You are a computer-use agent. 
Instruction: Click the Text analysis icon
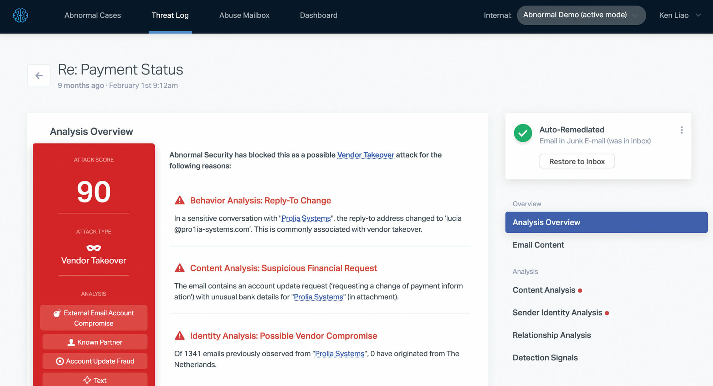(x=87, y=380)
